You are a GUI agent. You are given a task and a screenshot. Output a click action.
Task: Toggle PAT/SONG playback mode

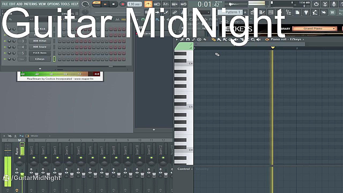[x=97, y=4]
